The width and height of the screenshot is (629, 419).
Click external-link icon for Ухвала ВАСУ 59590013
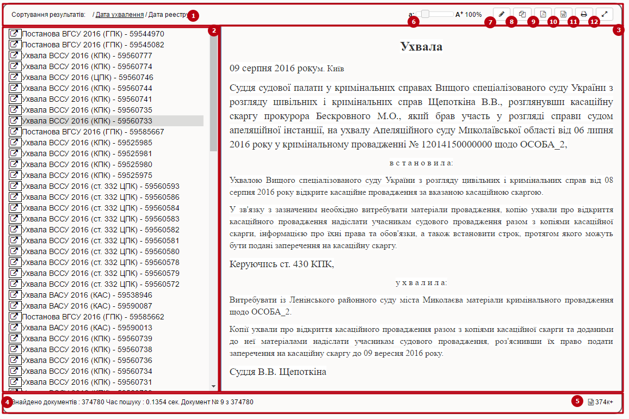[15, 328]
